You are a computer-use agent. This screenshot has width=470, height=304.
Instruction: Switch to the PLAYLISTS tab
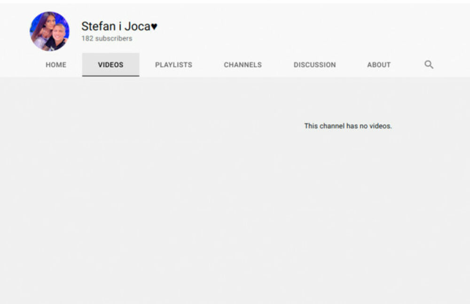pyautogui.click(x=173, y=65)
